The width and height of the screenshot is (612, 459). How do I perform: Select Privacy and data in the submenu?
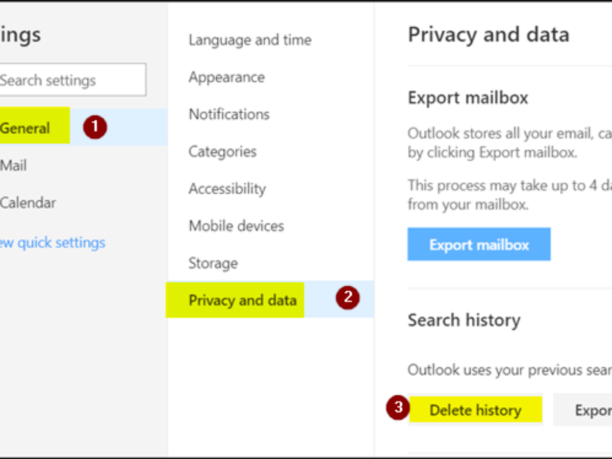pos(242,300)
